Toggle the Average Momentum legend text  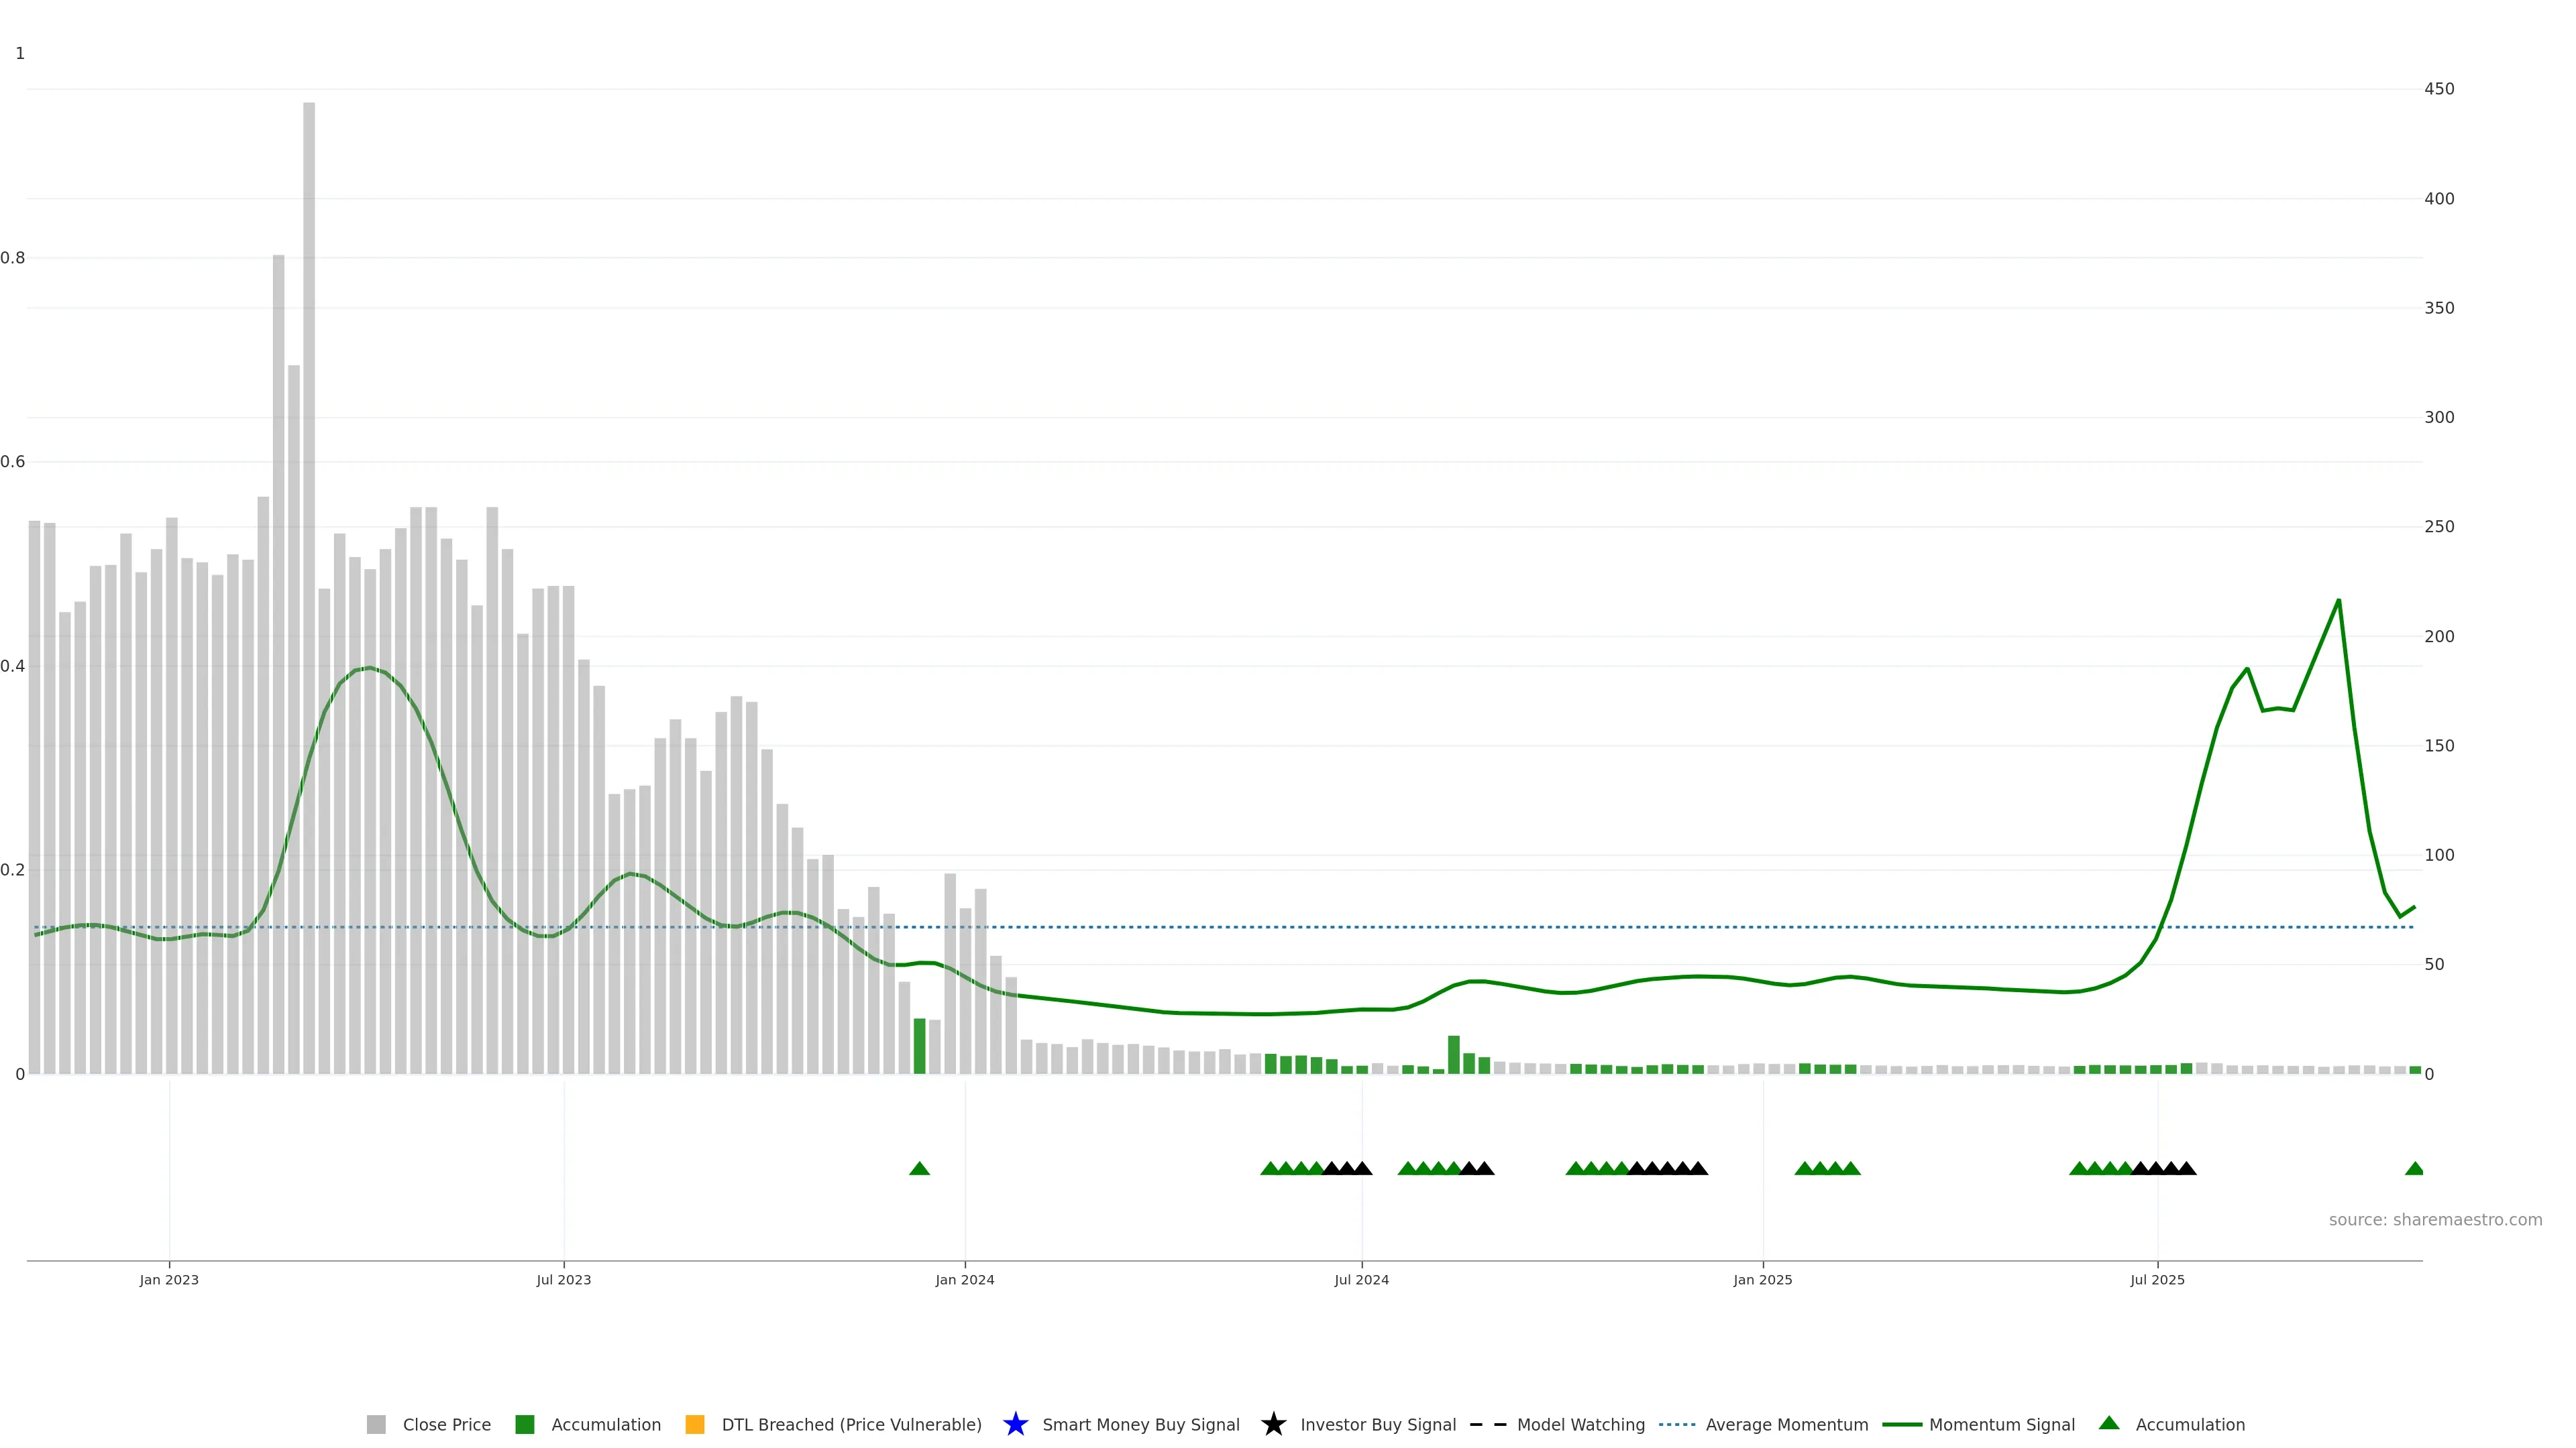(1786, 1424)
